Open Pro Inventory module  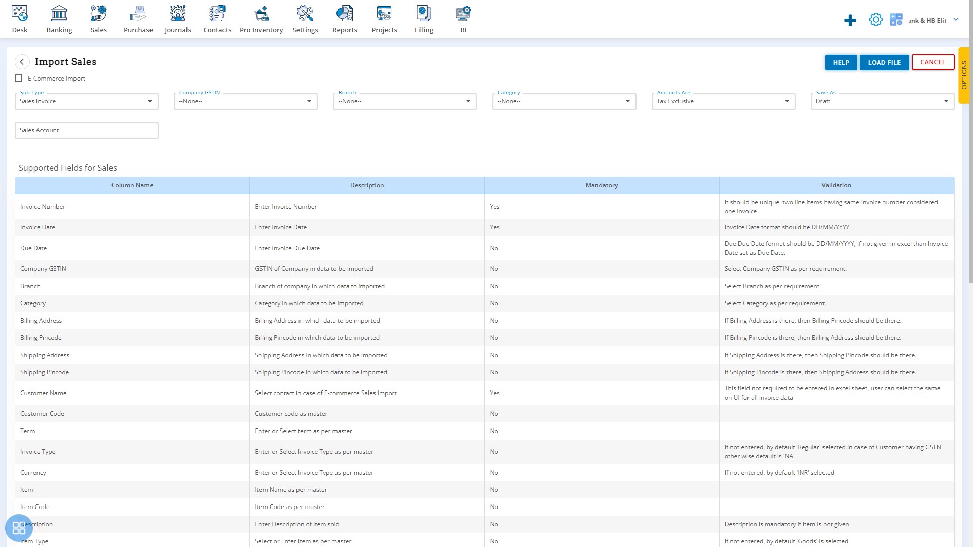(x=260, y=19)
